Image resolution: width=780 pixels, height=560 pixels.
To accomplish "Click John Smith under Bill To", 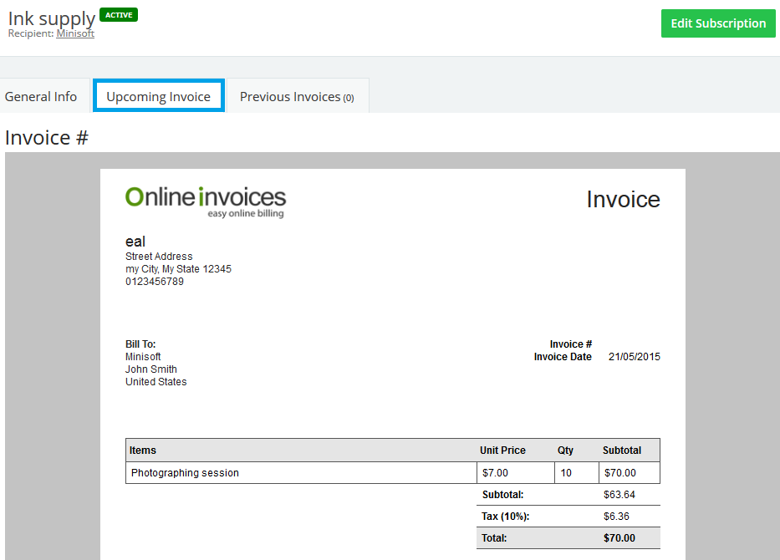I will click(151, 369).
